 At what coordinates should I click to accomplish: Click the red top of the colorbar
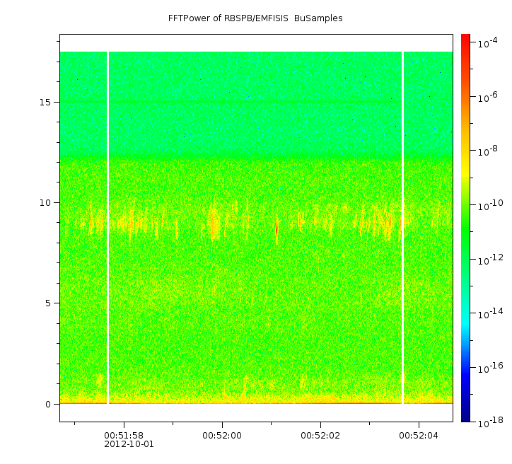[x=465, y=40]
